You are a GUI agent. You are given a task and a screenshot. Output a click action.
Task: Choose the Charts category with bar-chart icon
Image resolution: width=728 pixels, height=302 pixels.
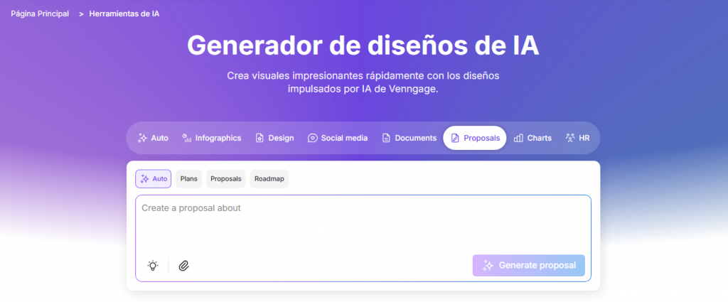[532, 138]
